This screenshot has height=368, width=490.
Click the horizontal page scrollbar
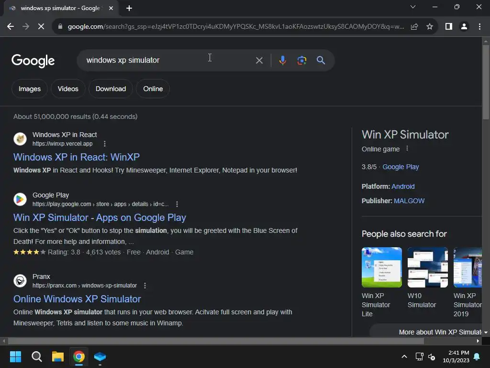(x=216, y=341)
